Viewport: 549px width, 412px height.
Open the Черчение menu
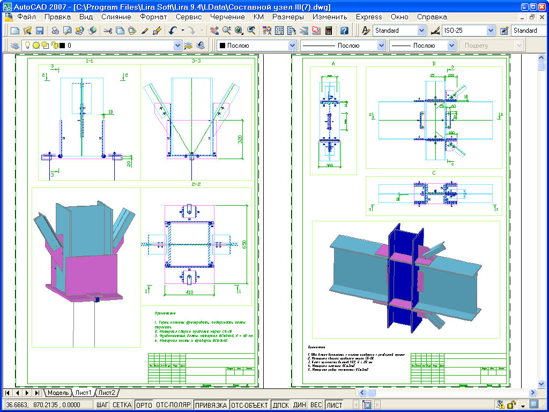point(227,17)
